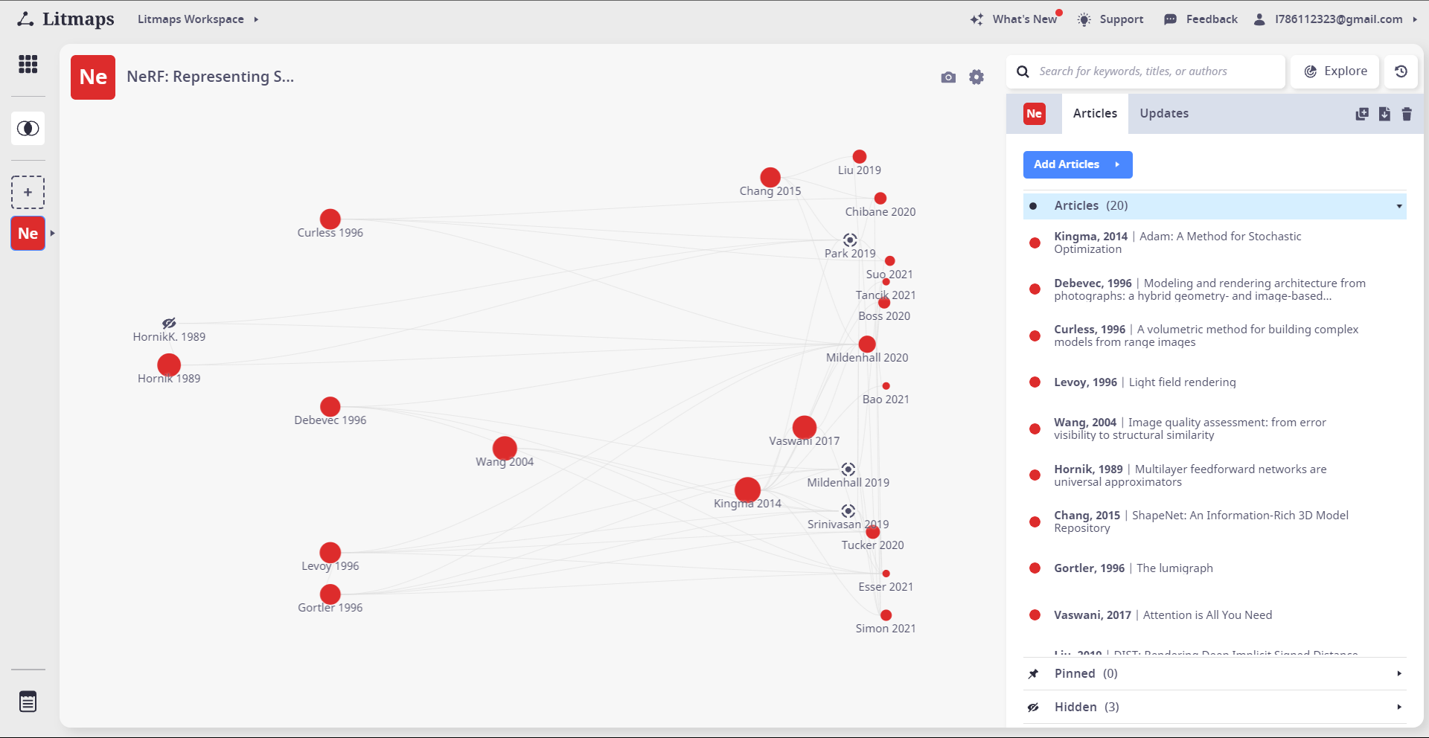Click the What's New sparkle icon
The image size is (1429, 738).
point(976,19)
